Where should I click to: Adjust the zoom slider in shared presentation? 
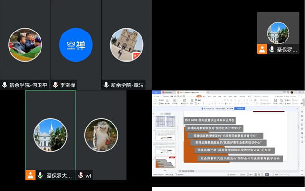click(x=288, y=175)
